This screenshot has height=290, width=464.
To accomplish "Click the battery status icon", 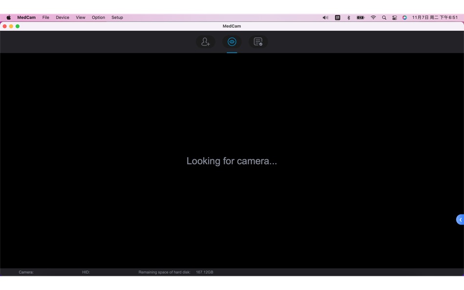I will tap(360, 18).
